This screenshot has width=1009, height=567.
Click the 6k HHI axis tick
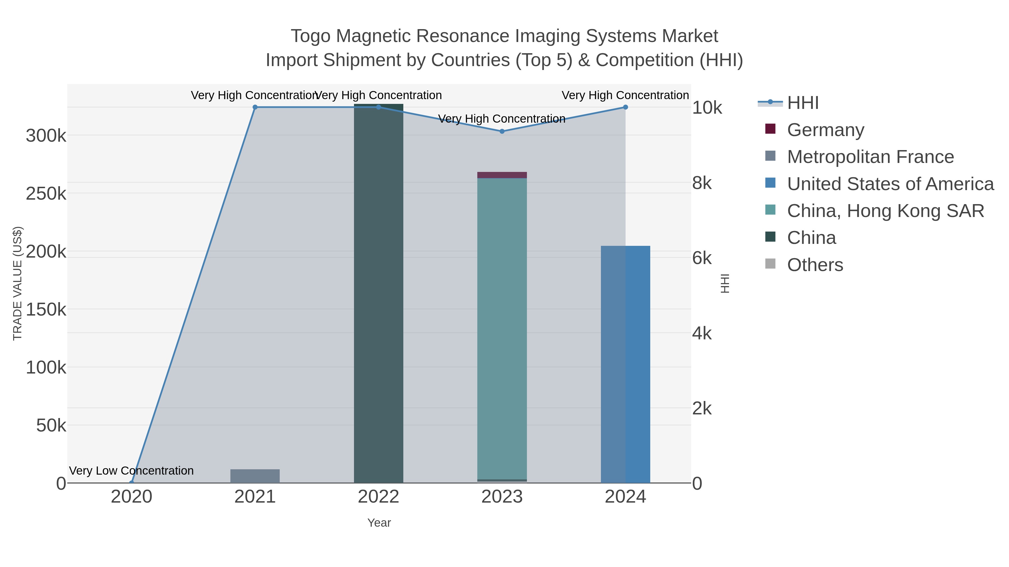(702, 258)
